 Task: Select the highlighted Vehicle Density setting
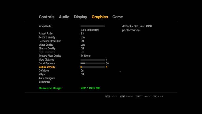47,67
